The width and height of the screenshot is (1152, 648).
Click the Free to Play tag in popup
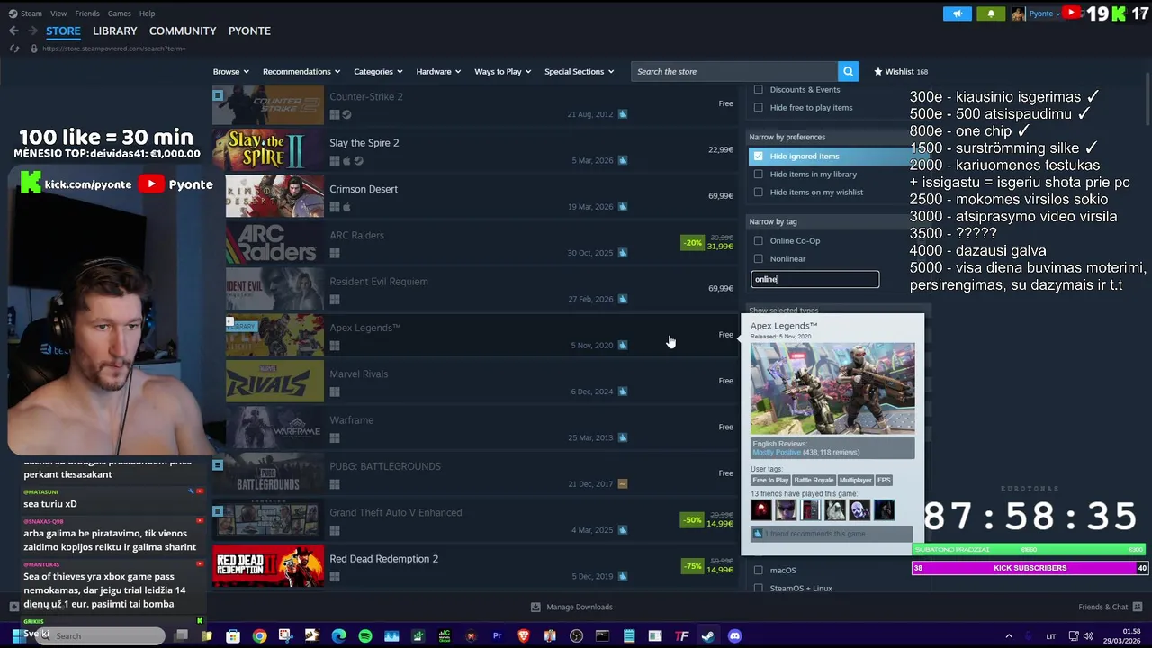(x=770, y=481)
